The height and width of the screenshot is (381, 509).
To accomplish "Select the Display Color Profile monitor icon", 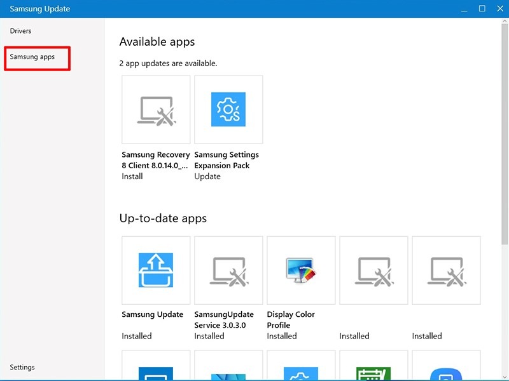I will pyautogui.click(x=301, y=270).
